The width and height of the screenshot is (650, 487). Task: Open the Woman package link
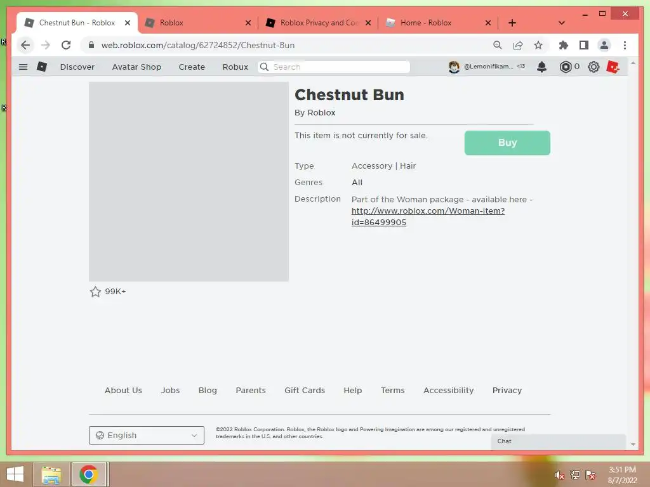coord(428,217)
